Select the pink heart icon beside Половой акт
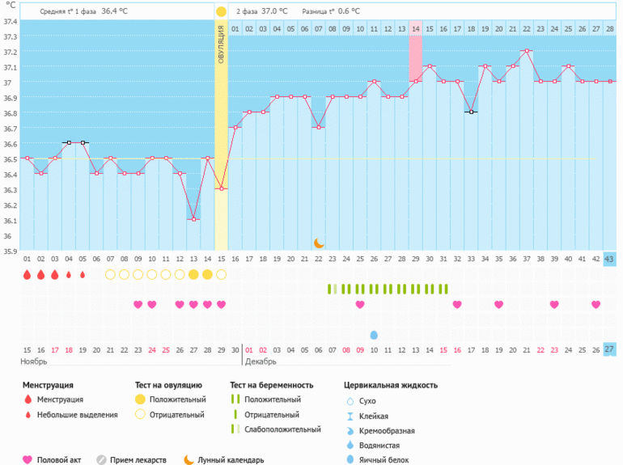The height and width of the screenshot is (465, 623). point(28,459)
